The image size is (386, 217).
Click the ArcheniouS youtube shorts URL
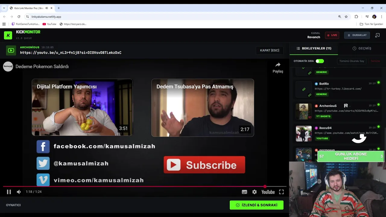point(346,111)
